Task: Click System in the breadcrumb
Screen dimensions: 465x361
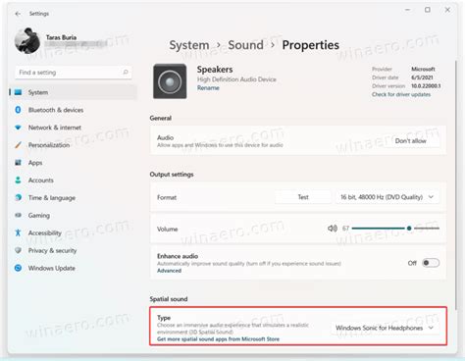Action: tap(189, 45)
